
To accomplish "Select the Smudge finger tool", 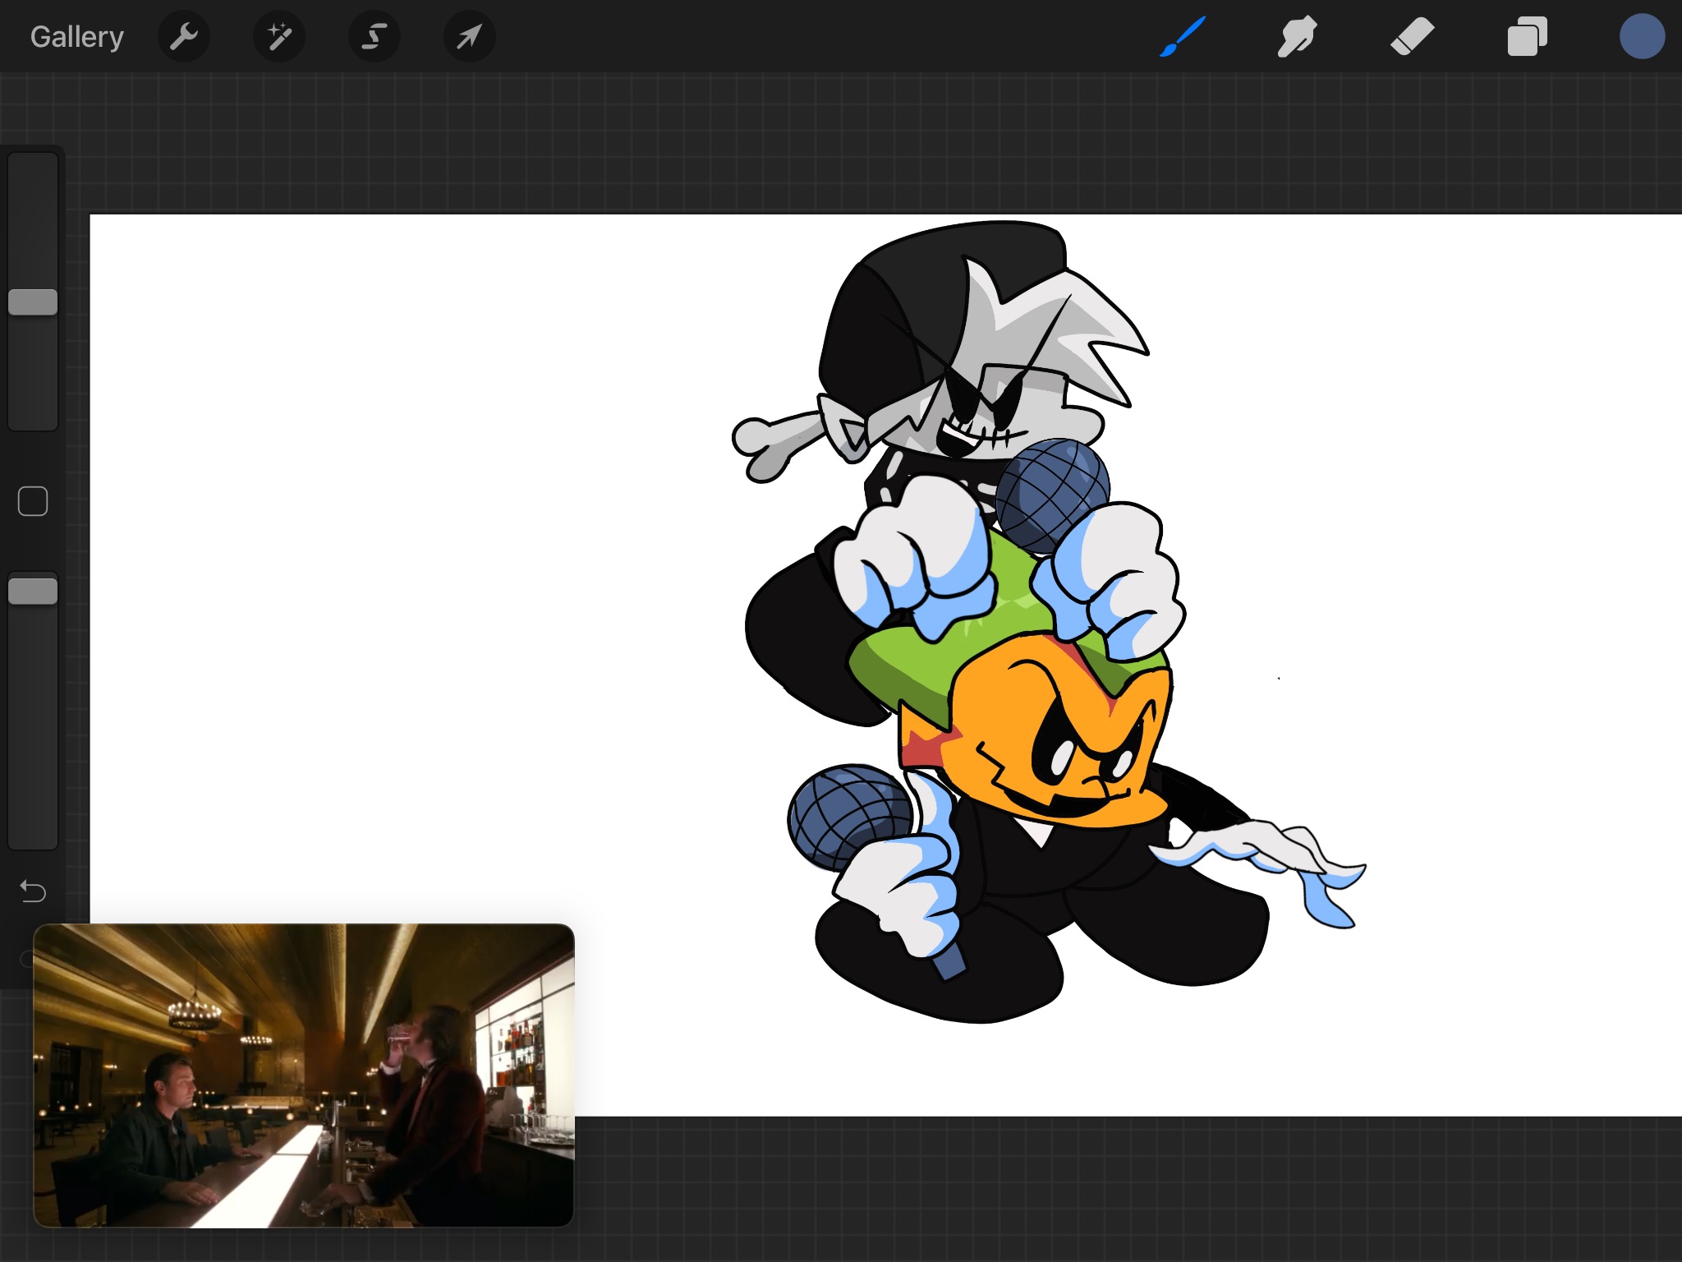I will [x=1298, y=37].
